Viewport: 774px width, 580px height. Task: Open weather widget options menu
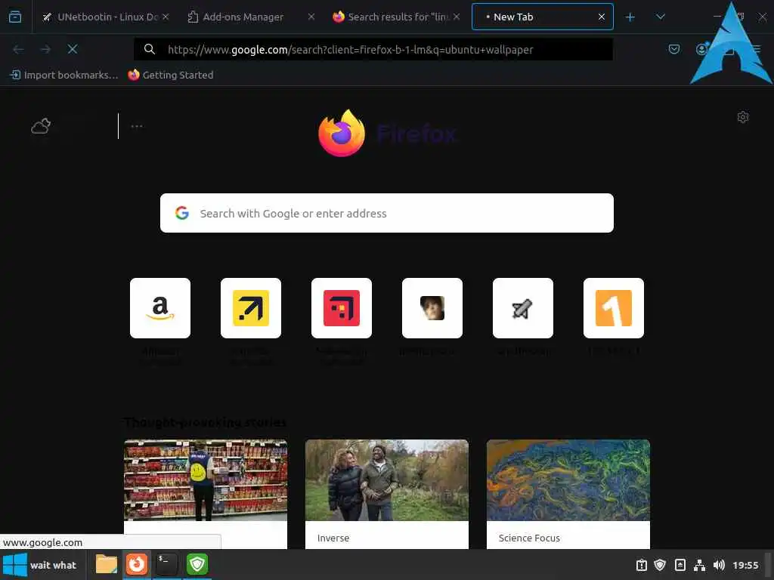[x=137, y=126]
